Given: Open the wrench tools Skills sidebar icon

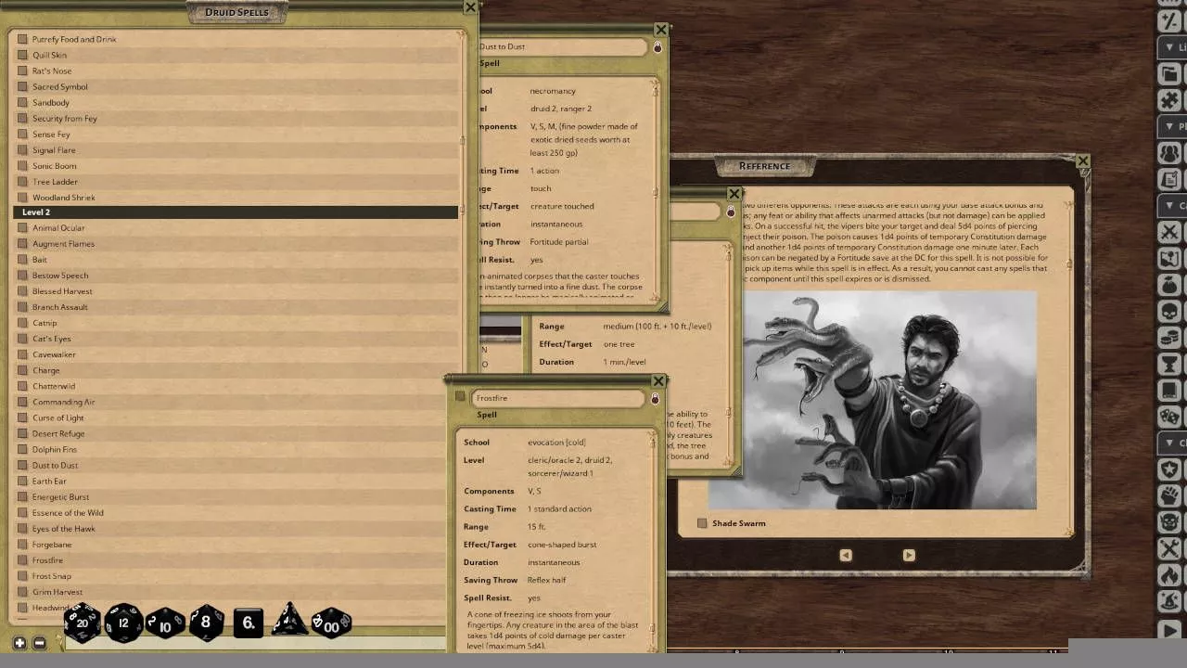Looking at the screenshot, I should point(1170,547).
